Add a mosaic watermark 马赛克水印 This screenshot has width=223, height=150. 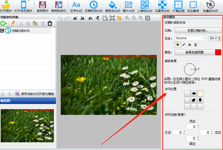162,7
